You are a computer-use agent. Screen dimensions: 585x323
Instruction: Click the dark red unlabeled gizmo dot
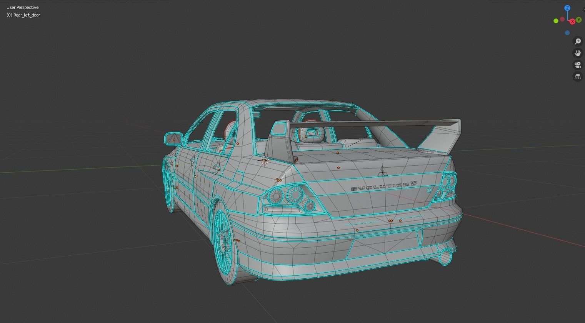562,19
